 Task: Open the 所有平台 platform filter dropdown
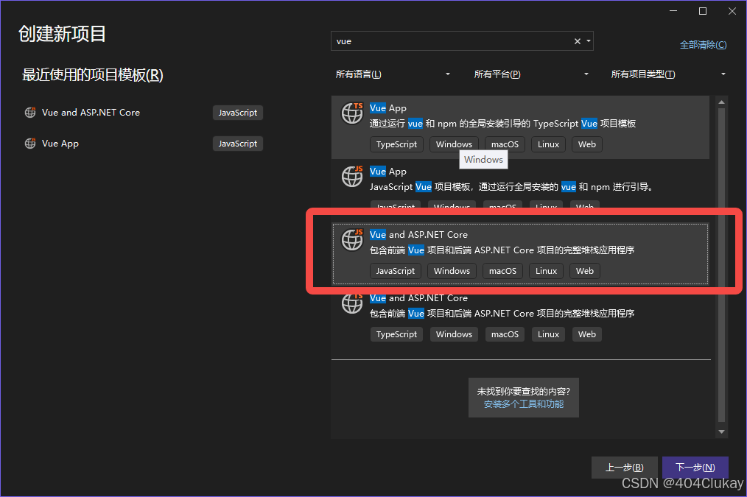(531, 74)
